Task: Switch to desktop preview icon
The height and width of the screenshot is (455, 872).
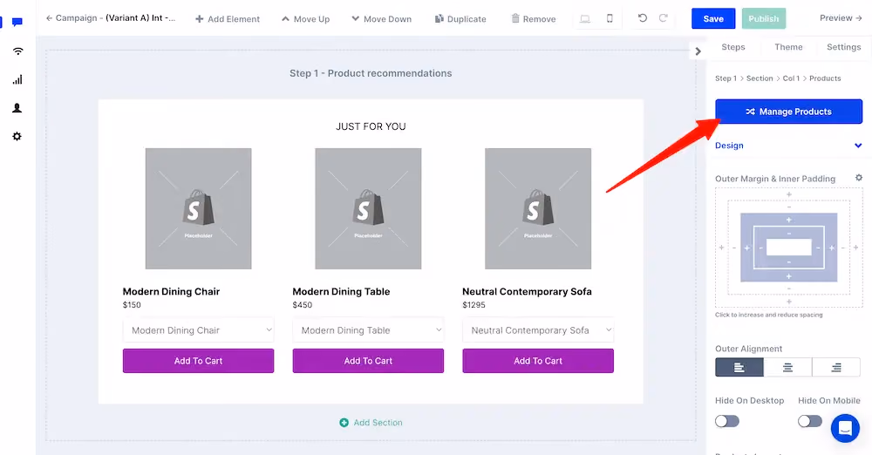Action: click(585, 19)
